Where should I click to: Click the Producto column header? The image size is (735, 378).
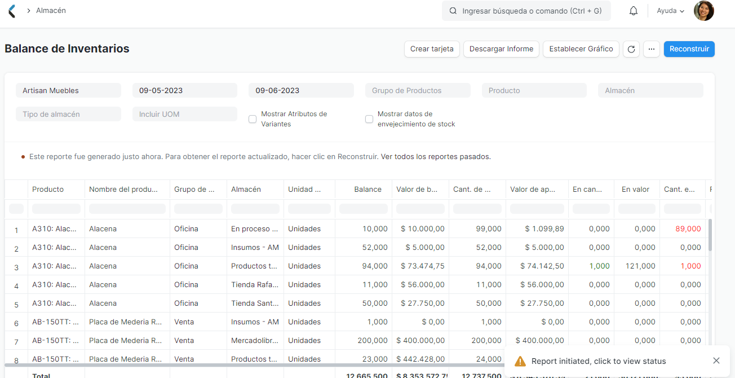coord(56,190)
